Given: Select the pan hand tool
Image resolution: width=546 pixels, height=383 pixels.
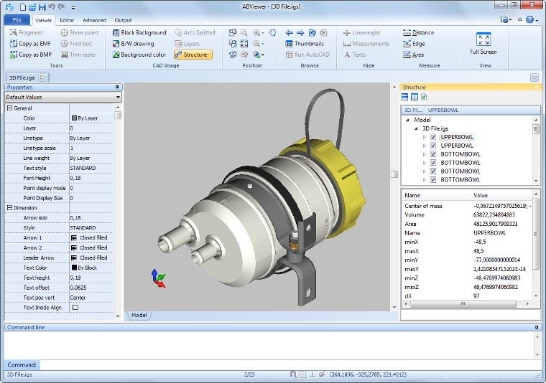Looking at the screenshot, I should pyautogui.click(x=273, y=33).
